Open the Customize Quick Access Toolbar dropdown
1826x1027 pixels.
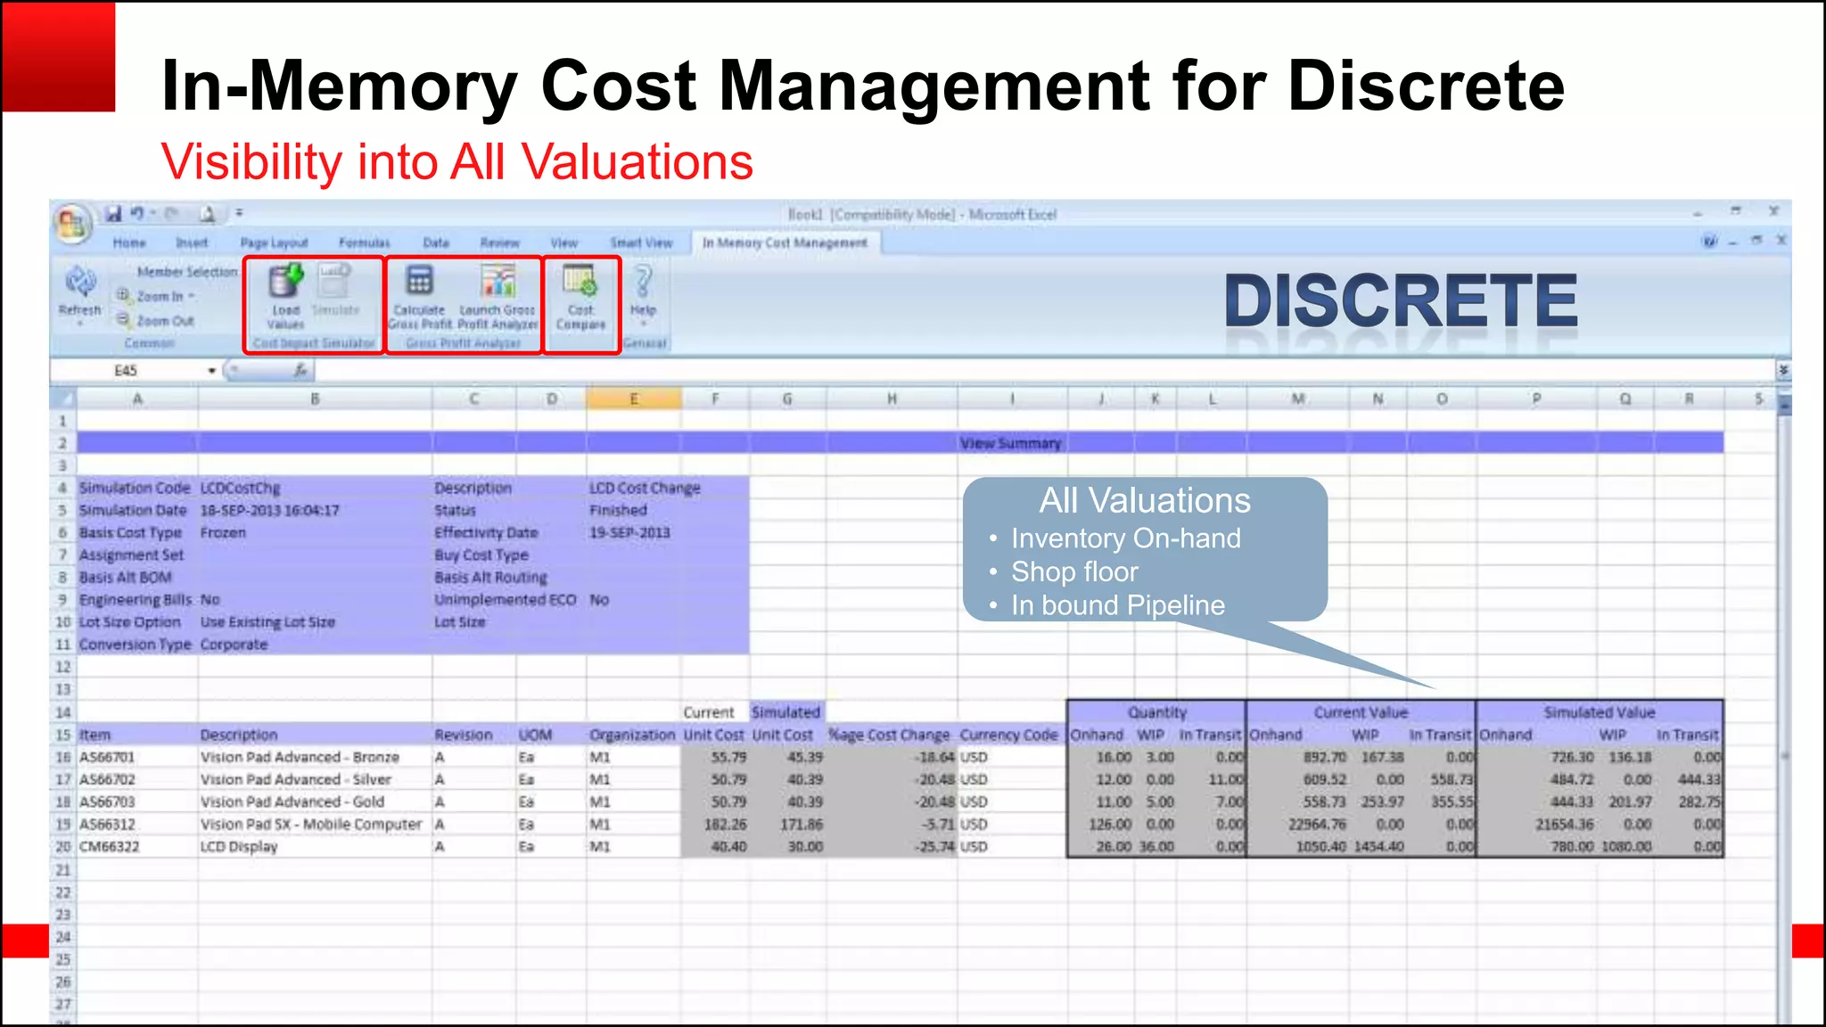click(x=239, y=214)
